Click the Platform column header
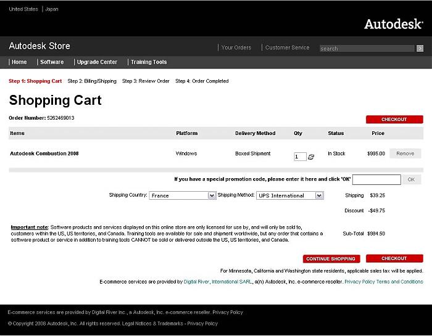Image resolution: width=432 pixels, height=336 pixels. (187, 133)
